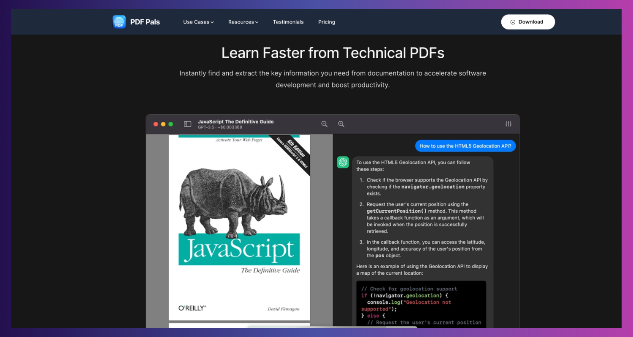633x337 pixels.
Task: Click the Download button
Action: (528, 22)
